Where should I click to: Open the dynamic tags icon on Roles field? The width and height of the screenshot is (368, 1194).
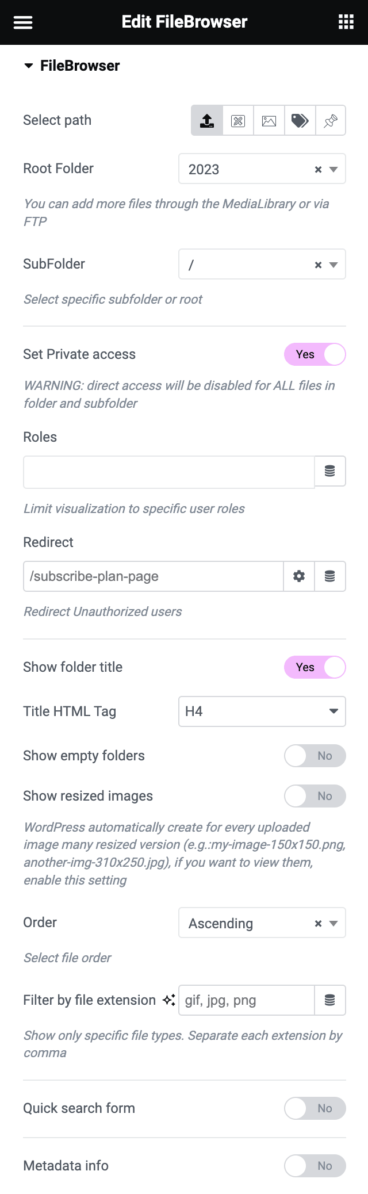click(x=330, y=471)
